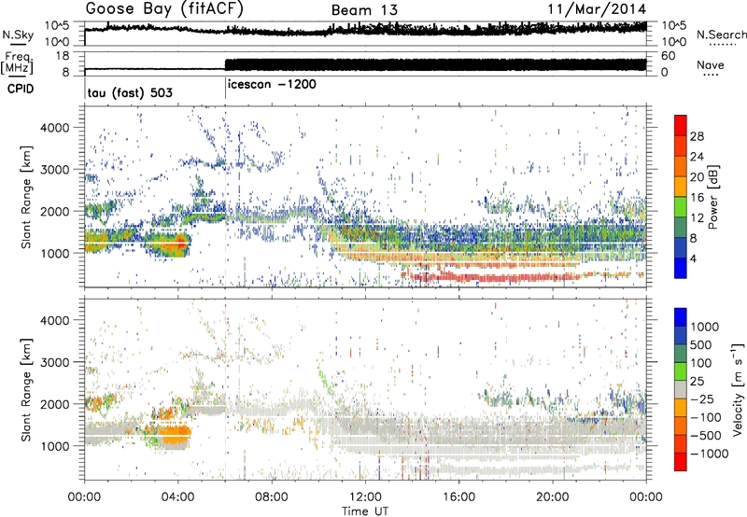Pick the red segment of Power color bar
The width and height of the screenshot is (747, 517).
point(681,125)
